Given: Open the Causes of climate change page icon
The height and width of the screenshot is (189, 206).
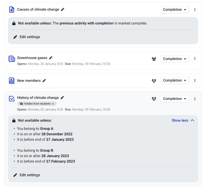Looking at the screenshot, I should coord(12,9).
